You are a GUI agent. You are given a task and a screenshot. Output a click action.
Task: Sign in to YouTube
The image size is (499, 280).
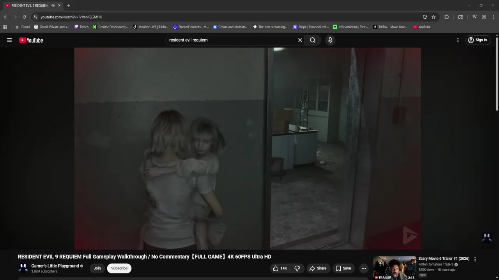pos(478,40)
